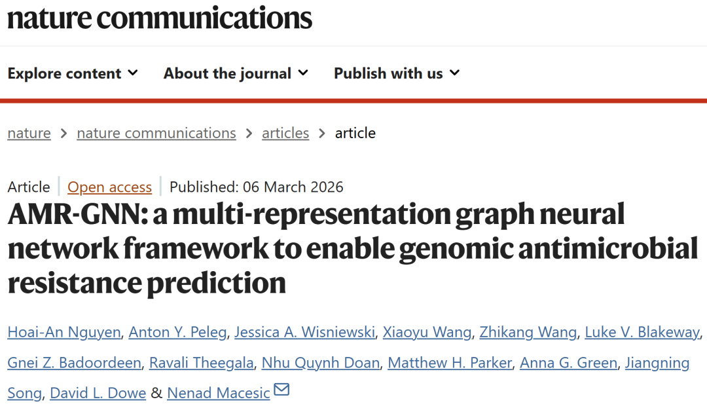
Task: Open Xiaoyu Wang author details
Action: pos(427,332)
